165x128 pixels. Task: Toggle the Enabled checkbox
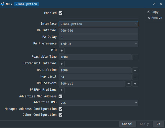click(x=61, y=13)
